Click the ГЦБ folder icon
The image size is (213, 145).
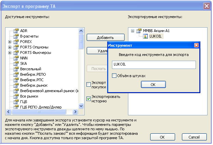16,102
